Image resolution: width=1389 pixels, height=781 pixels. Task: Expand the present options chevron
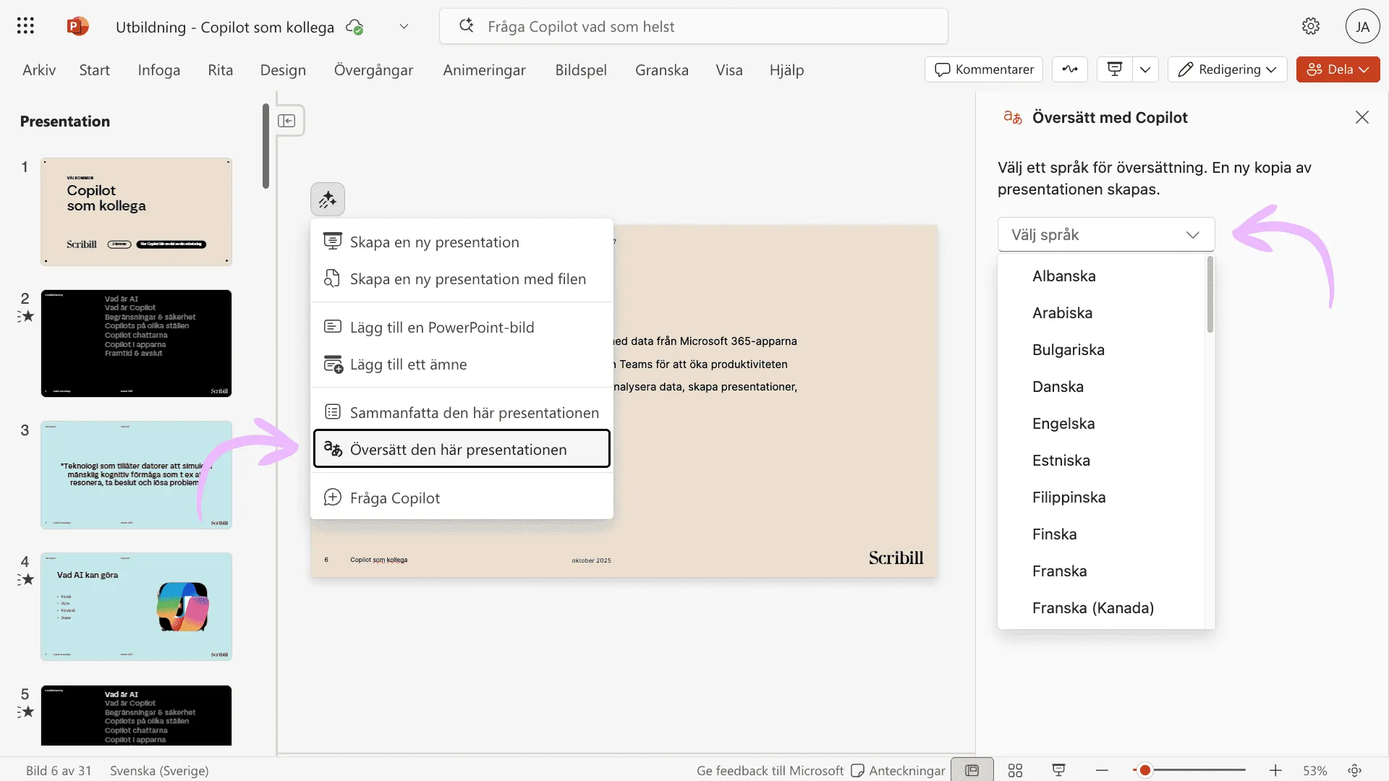1145,69
